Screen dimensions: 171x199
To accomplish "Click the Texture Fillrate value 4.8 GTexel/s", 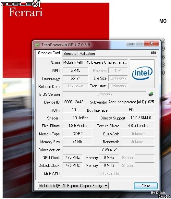I will click(138, 126).
